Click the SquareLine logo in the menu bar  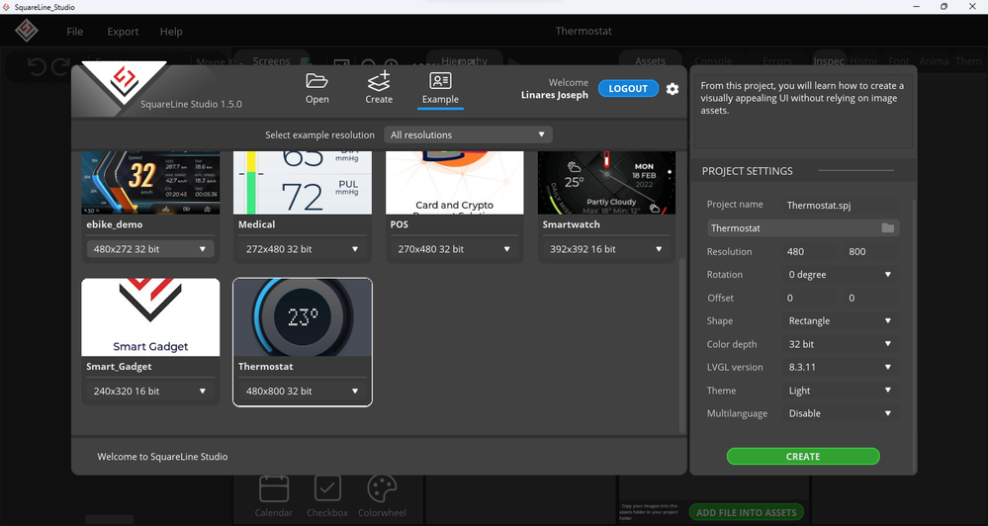27,31
